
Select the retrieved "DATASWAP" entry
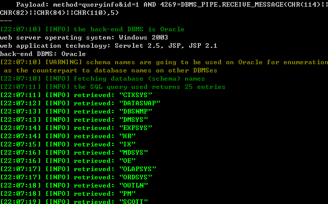[80, 103]
